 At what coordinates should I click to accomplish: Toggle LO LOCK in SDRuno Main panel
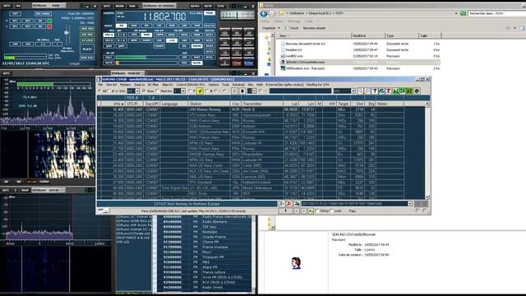[x=87, y=40]
